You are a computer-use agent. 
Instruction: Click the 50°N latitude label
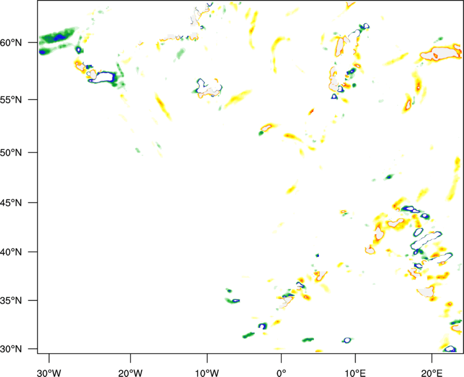tap(11, 153)
